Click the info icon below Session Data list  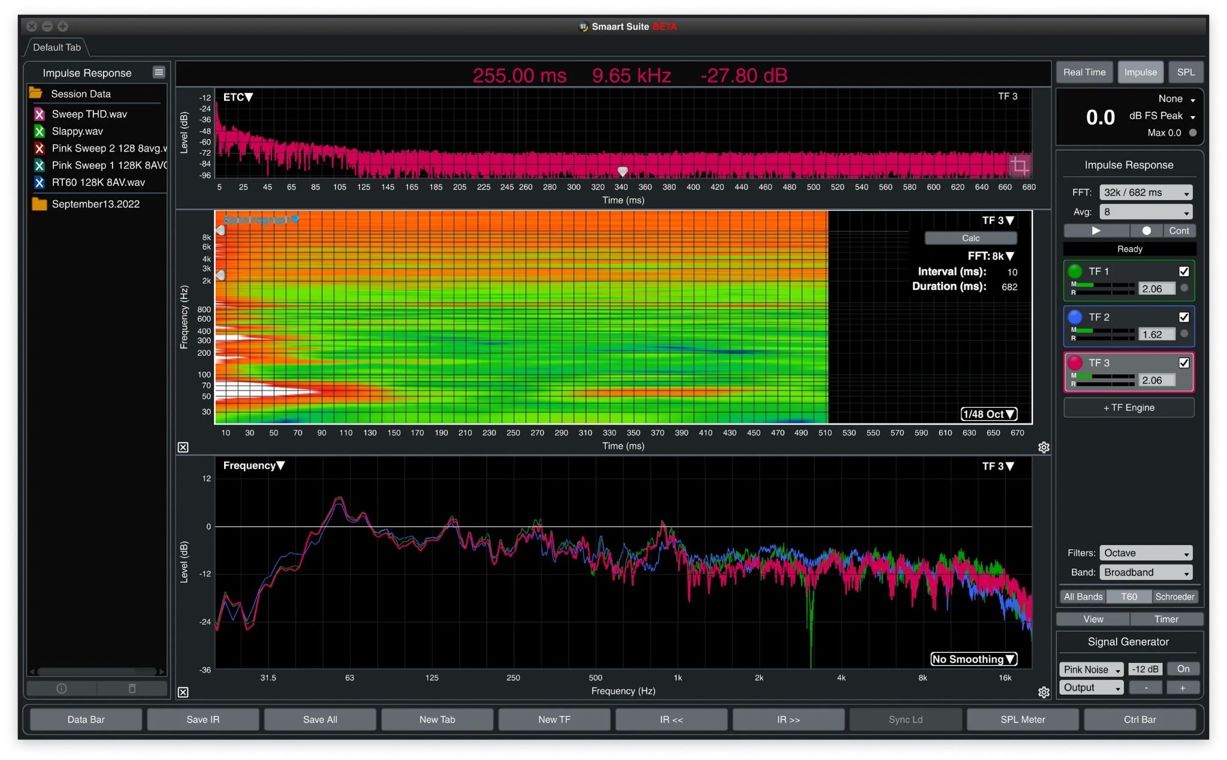[61, 688]
